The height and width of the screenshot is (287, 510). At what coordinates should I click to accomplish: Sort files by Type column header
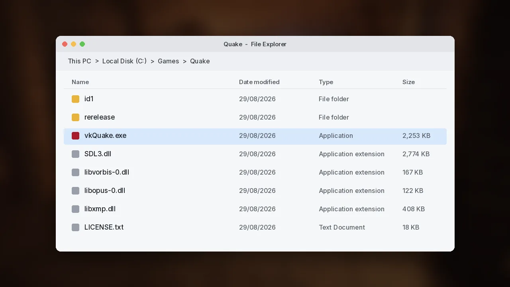click(326, 82)
